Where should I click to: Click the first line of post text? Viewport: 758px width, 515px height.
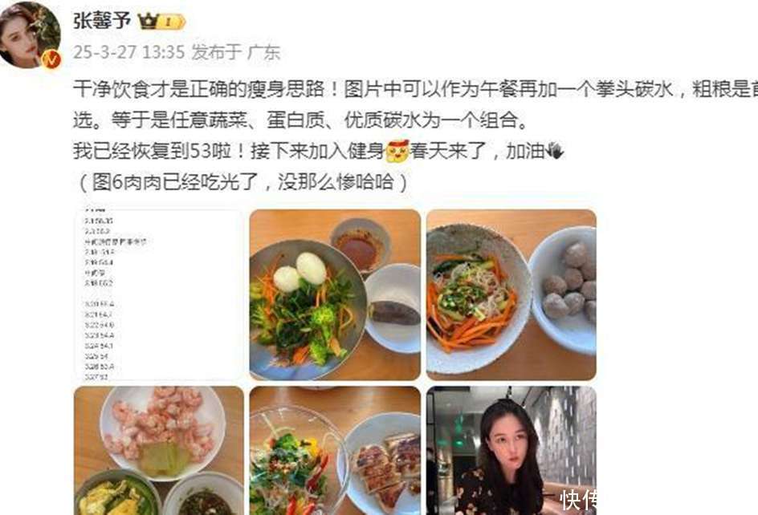415,89
